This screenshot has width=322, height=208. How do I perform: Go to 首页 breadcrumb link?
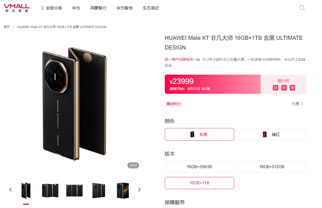click(7, 27)
